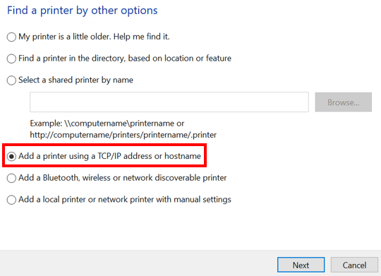381x276 pixels.
Task: Select the 'My printer is a little older' radio button
Action: tap(11, 37)
